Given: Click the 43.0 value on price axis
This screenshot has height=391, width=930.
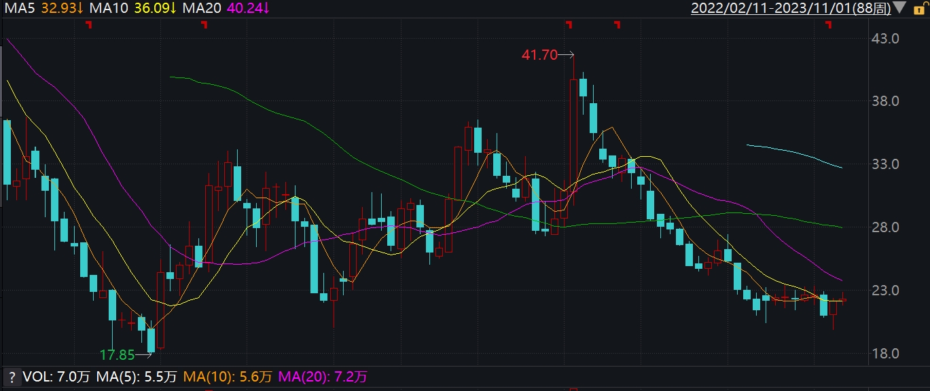Looking at the screenshot, I should pyautogui.click(x=884, y=39).
